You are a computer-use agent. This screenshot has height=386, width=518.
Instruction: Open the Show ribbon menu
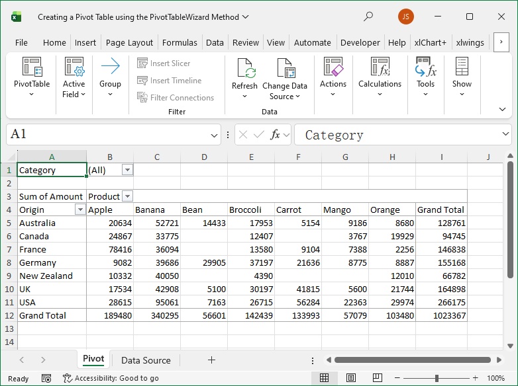tap(462, 77)
